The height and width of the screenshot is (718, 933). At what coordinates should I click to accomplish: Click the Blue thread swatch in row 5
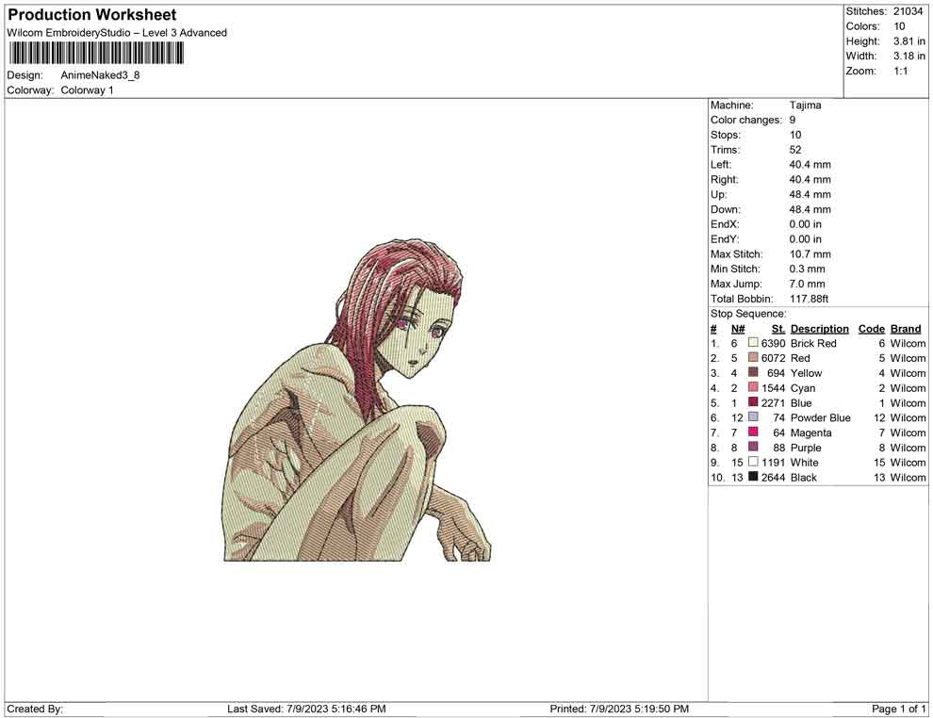coord(753,402)
